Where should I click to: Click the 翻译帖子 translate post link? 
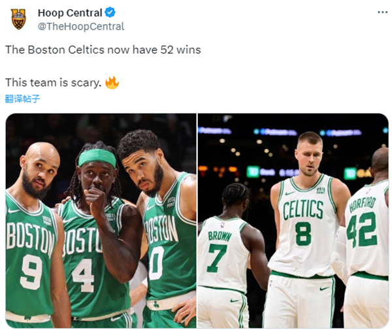coord(22,99)
